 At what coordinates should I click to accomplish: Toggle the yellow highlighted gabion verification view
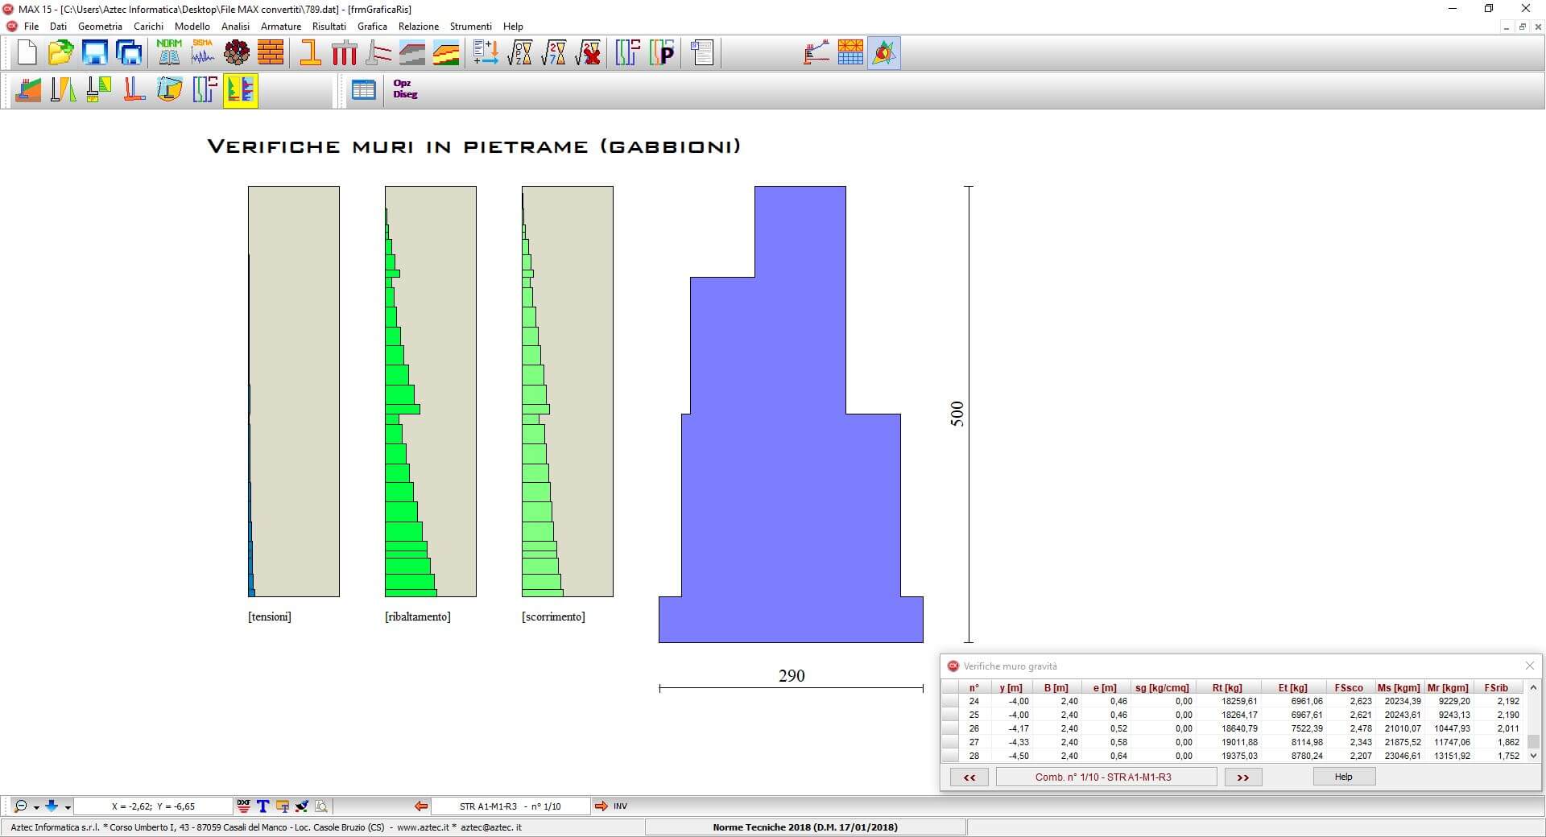pos(240,89)
